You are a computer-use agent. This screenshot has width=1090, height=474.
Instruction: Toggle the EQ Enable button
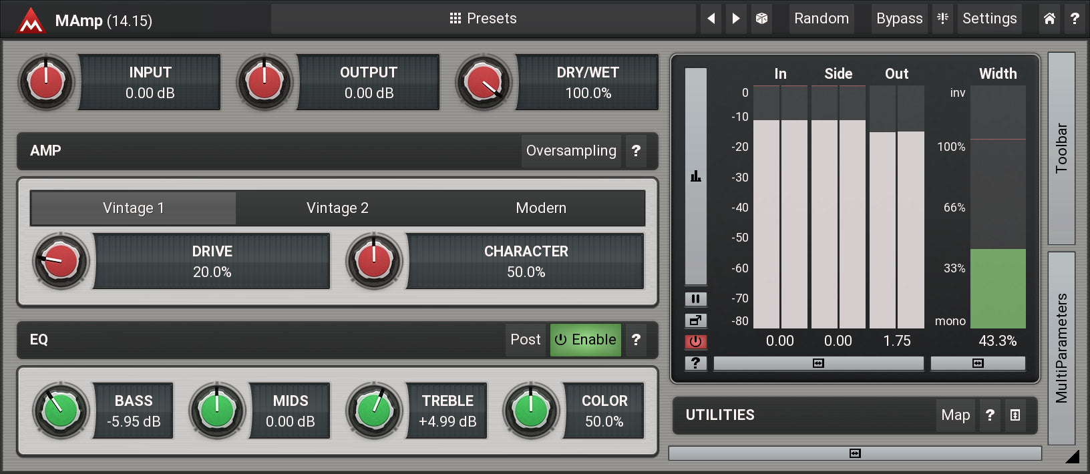tap(585, 340)
